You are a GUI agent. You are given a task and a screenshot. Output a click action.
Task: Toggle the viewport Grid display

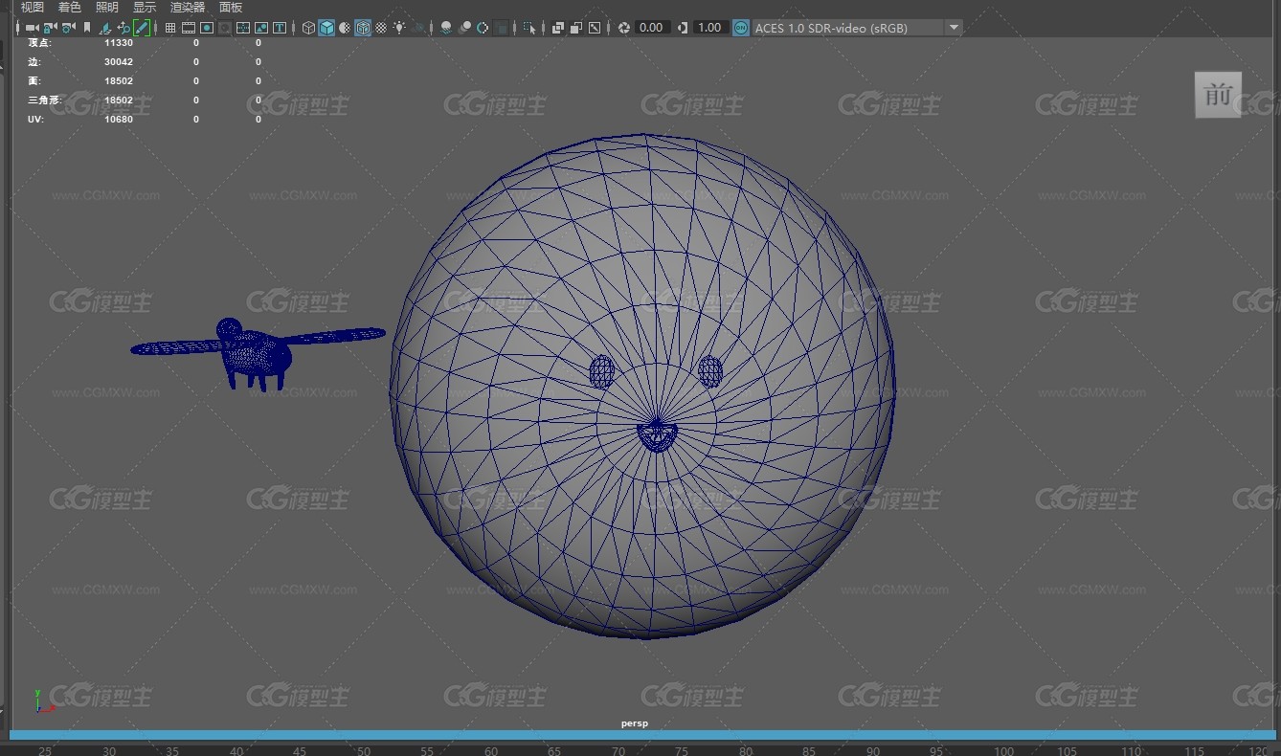169,28
